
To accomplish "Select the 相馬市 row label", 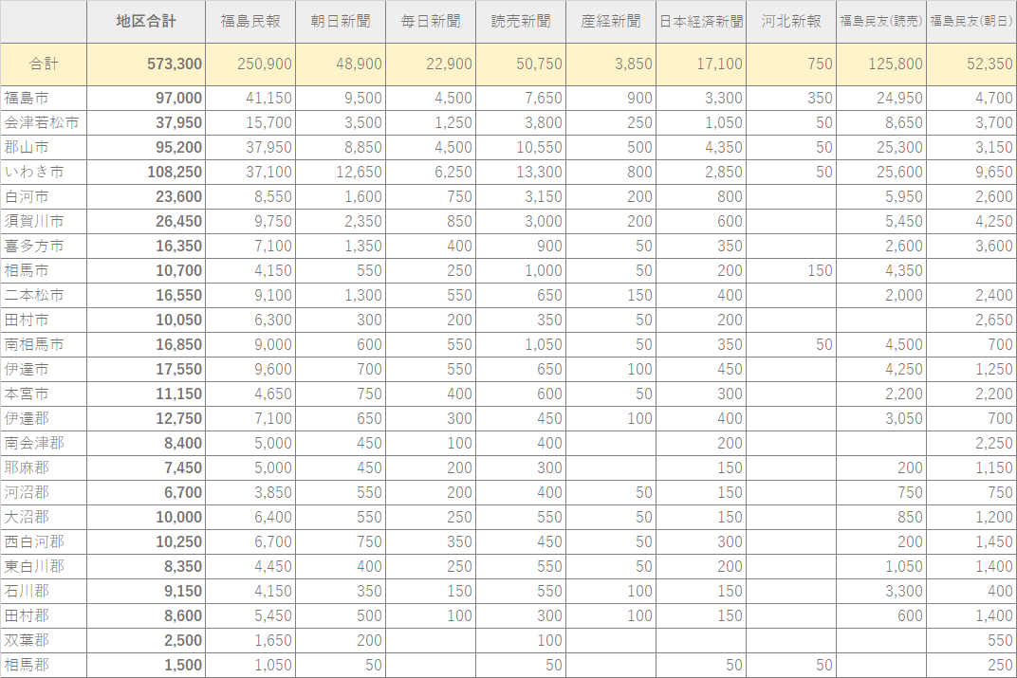I will [x=44, y=271].
